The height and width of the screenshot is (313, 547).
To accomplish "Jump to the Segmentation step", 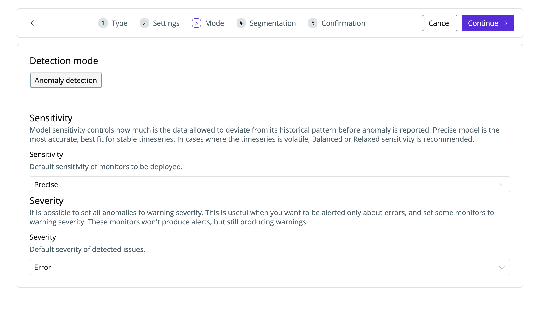I will tap(272, 23).
